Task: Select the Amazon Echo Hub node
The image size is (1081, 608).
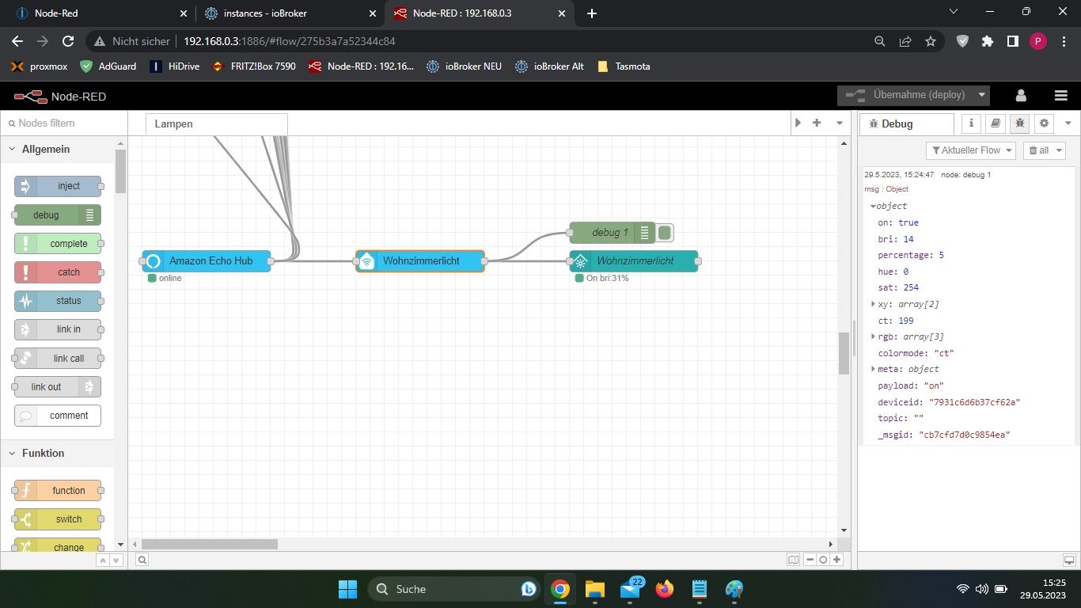Action: 207,260
